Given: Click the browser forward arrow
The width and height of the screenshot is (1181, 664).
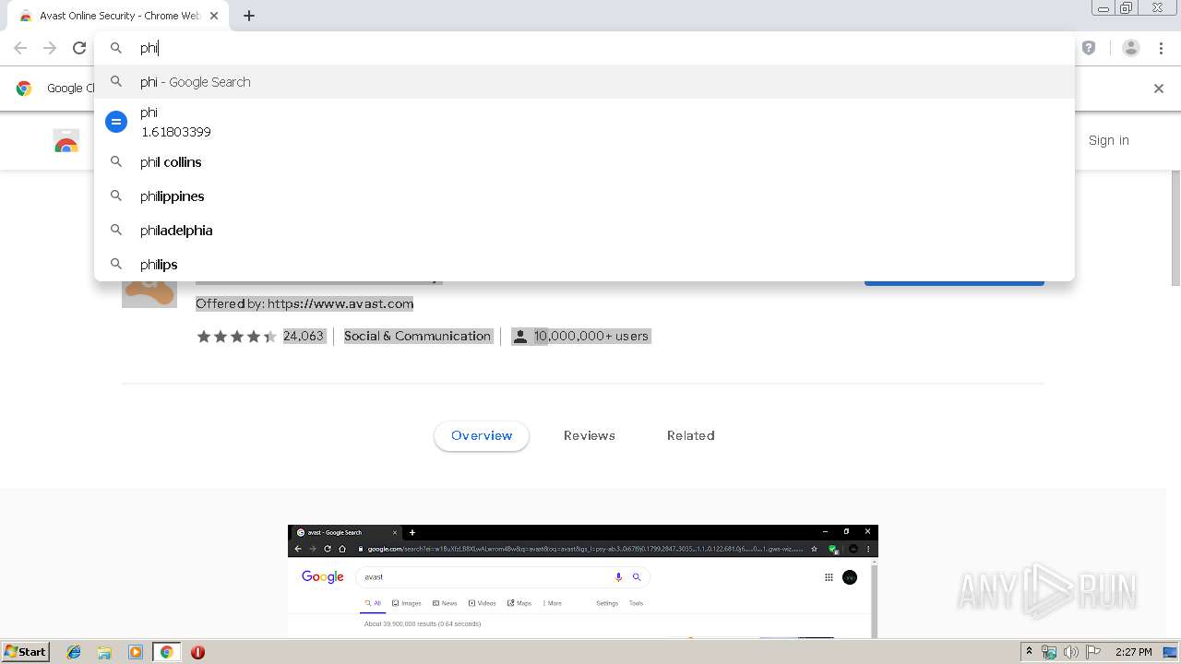Looking at the screenshot, I should coord(50,48).
